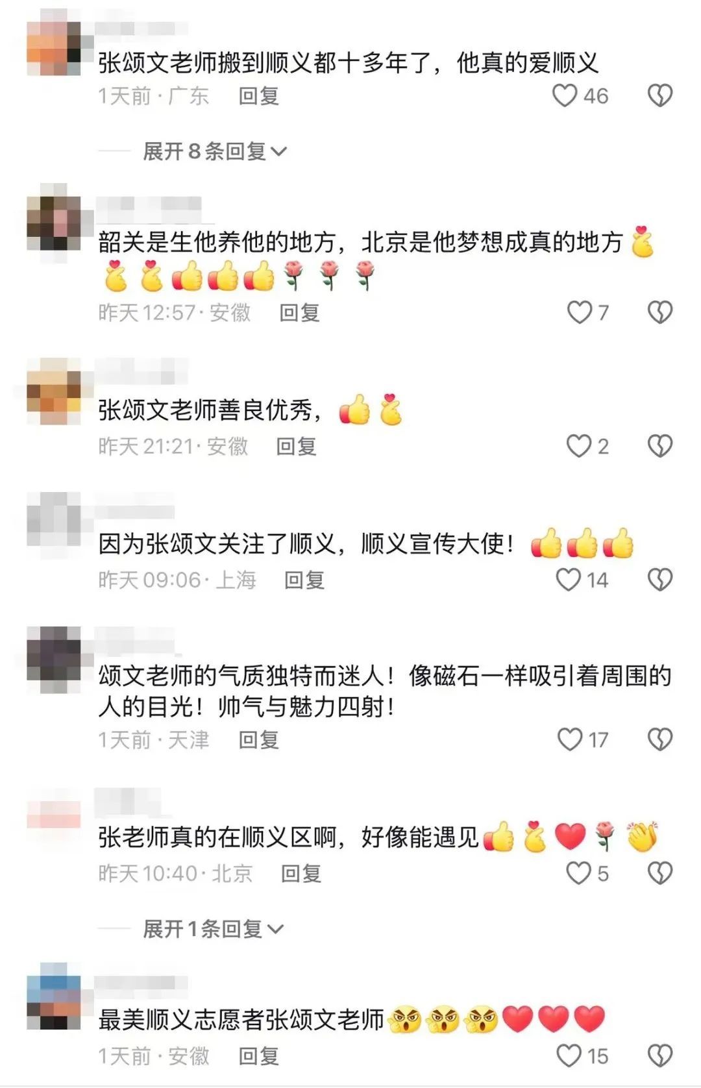Toggle dislike on 最美顺义志愿者 comment
Viewport: 701px width, 1088px height.
(x=660, y=1056)
